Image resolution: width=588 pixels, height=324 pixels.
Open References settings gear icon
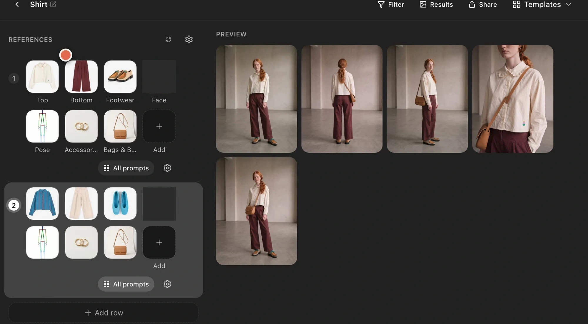(x=189, y=39)
